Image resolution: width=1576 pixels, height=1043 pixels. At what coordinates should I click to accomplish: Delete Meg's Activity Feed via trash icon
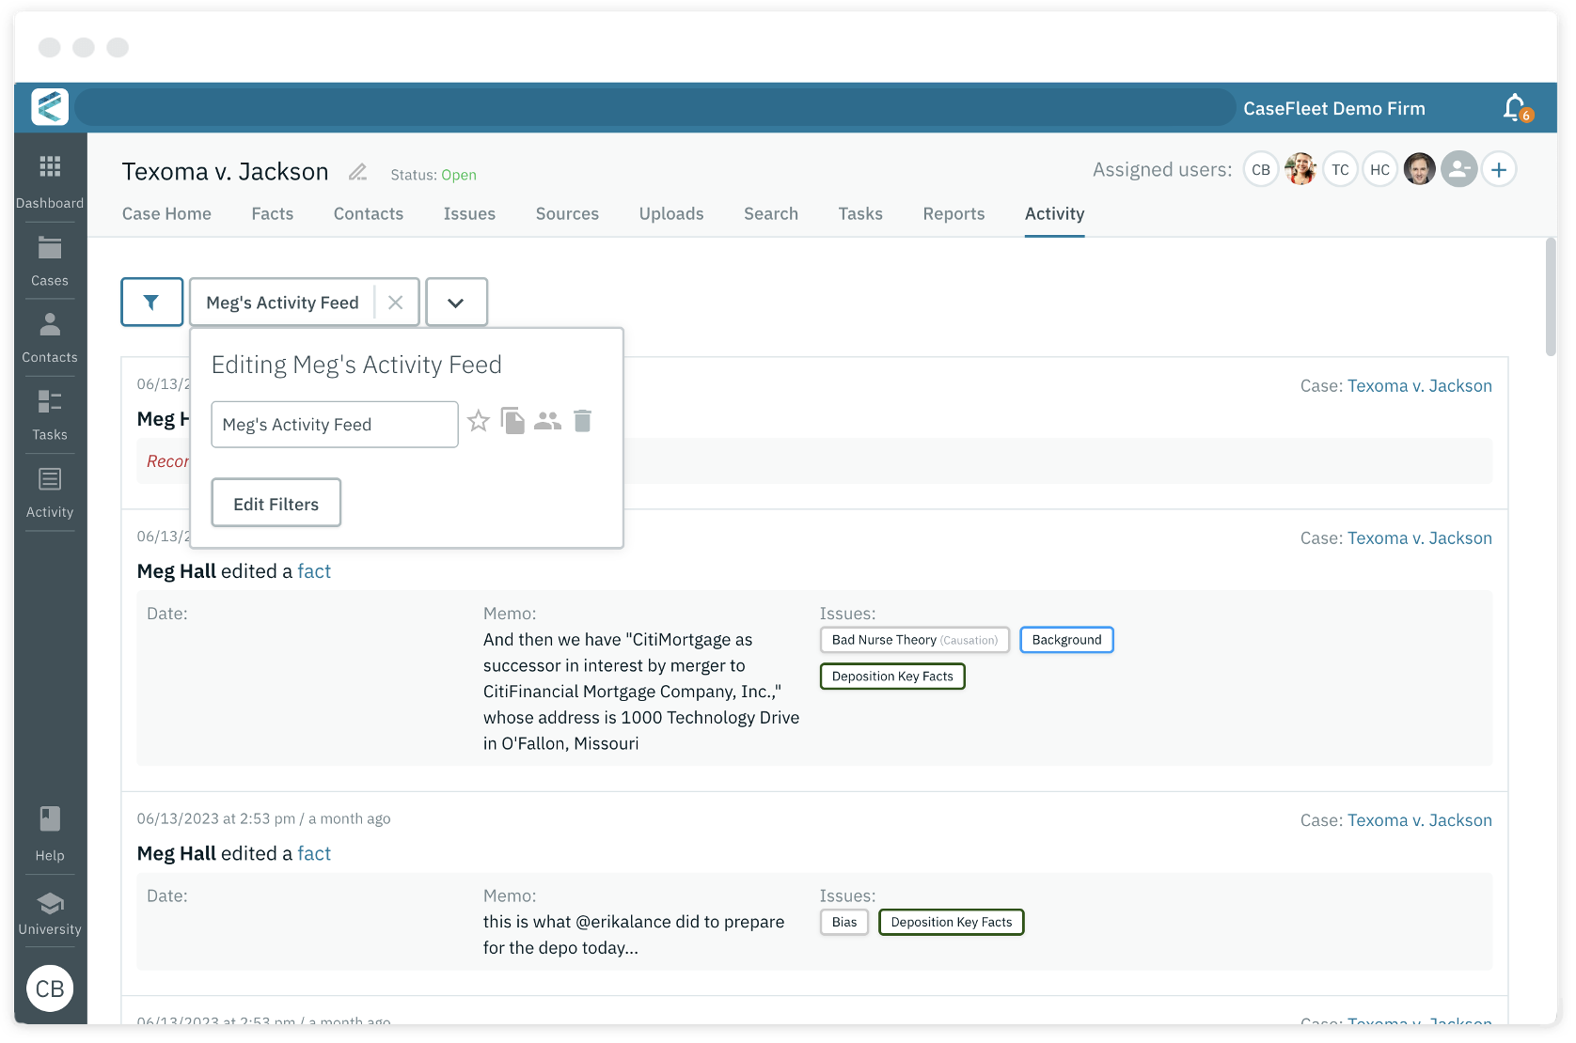tap(582, 421)
